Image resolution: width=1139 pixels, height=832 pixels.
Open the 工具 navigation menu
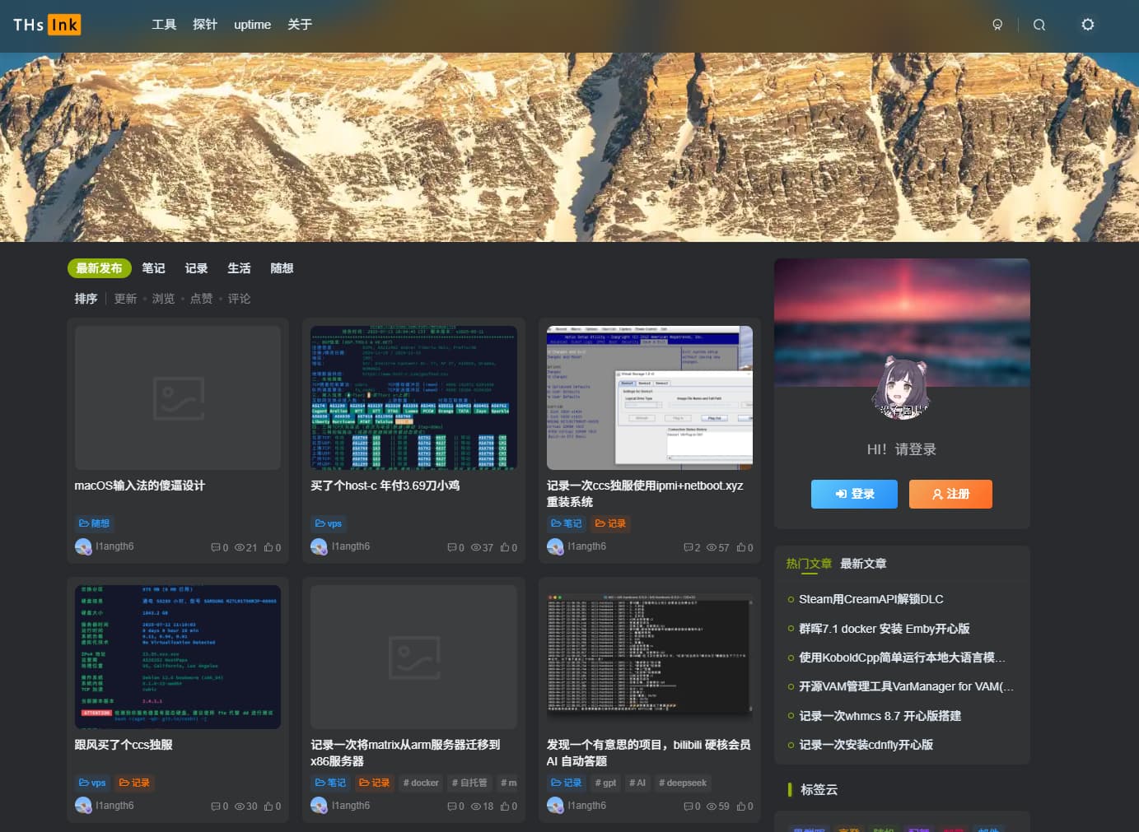[x=164, y=25]
